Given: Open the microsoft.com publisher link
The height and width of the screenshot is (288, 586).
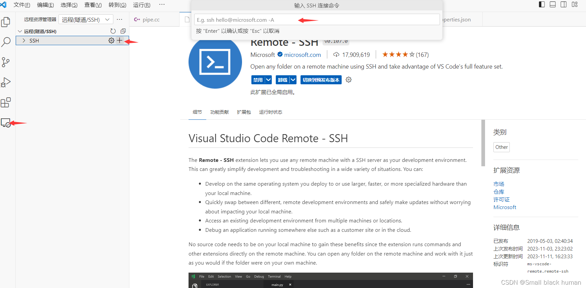Looking at the screenshot, I should [302, 55].
